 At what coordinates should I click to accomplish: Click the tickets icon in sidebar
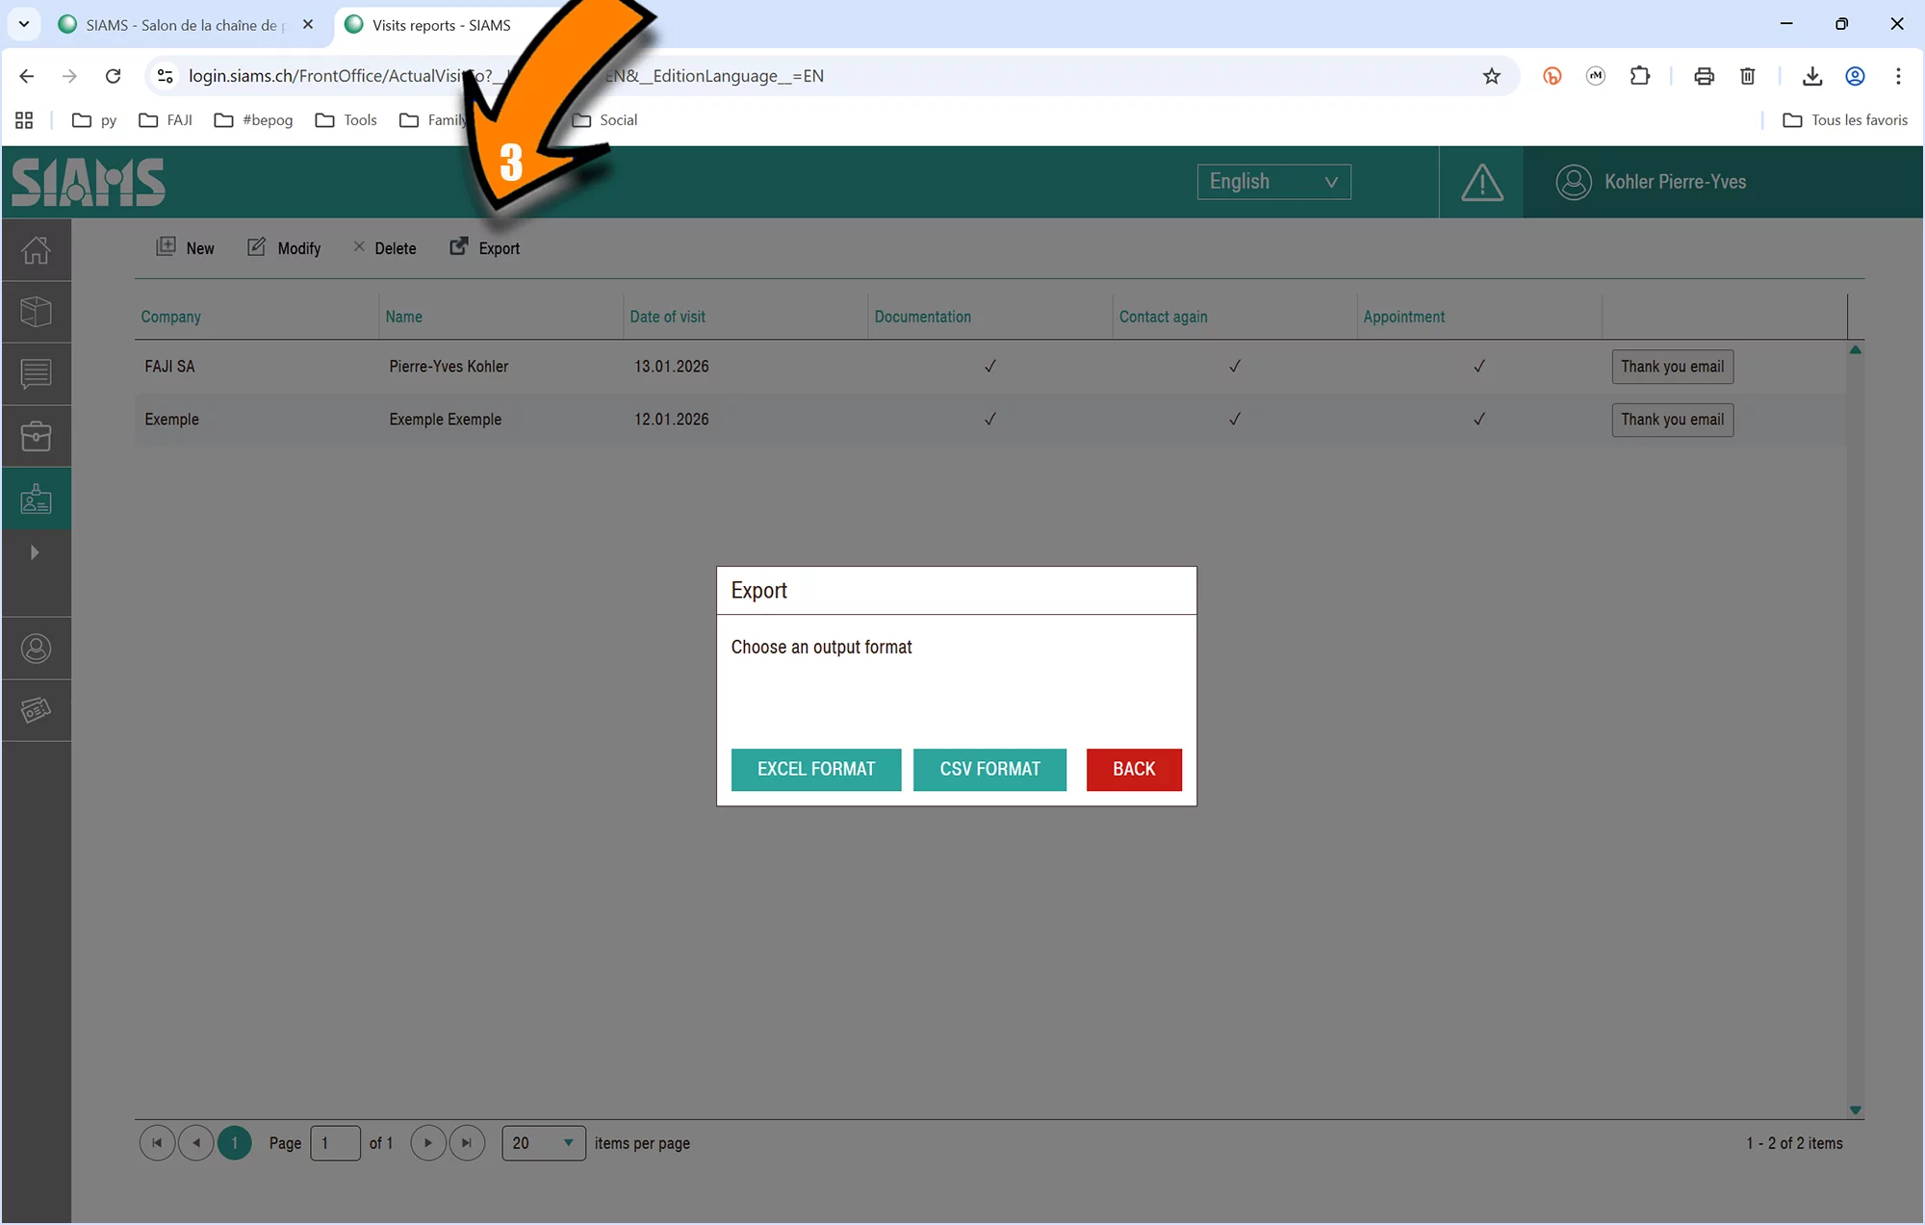[36, 710]
